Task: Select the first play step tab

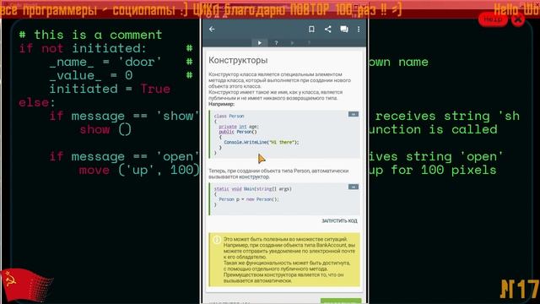Action: [x=260, y=43]
